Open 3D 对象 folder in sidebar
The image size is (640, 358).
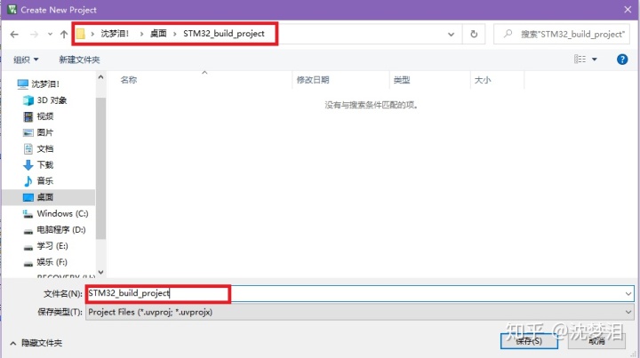45,100
